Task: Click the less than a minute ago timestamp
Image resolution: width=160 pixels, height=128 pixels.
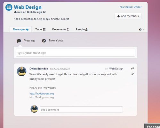Action: [x=60, y=69]
